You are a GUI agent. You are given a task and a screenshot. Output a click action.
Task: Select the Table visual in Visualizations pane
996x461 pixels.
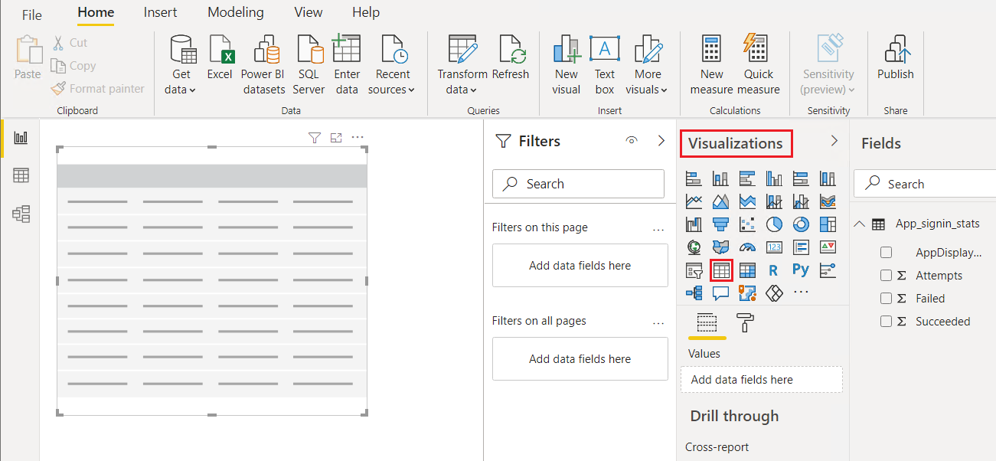pos(720,270)
